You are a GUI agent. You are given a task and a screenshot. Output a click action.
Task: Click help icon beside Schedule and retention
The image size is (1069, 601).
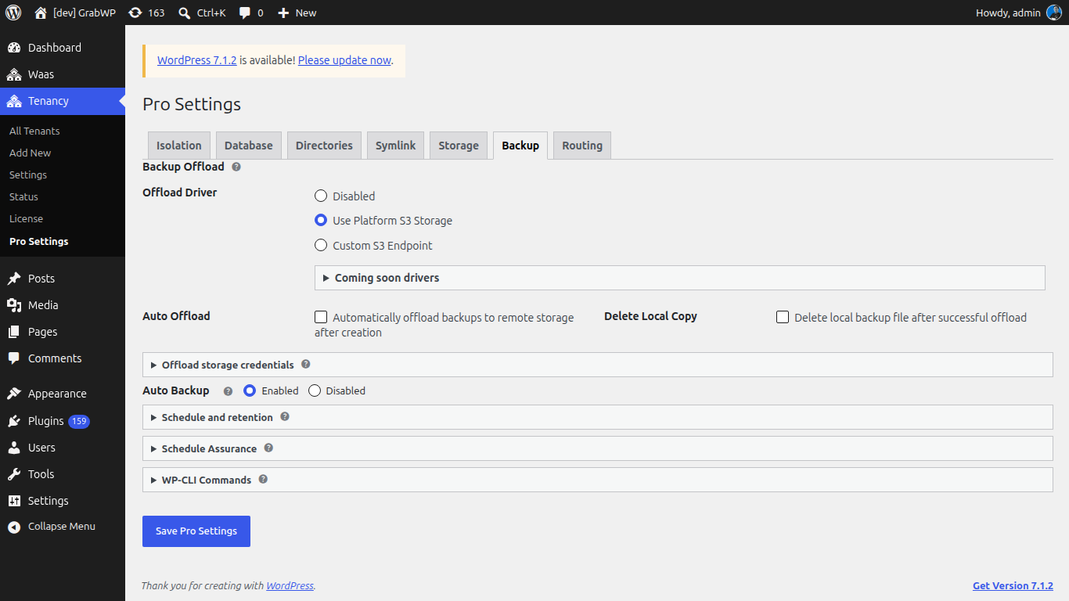285,416
